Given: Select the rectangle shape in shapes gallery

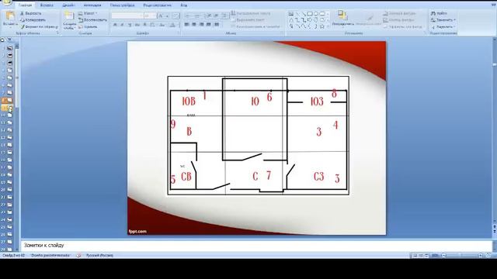Looking at the screenshot, I should tap(310, 14).
